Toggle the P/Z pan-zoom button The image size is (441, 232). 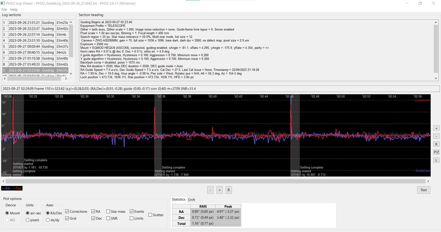(x=437, y=152)
